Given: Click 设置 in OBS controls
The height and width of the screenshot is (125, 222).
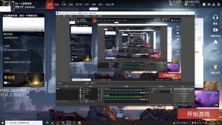Looking at the screenshot, I should click(184, 99).
